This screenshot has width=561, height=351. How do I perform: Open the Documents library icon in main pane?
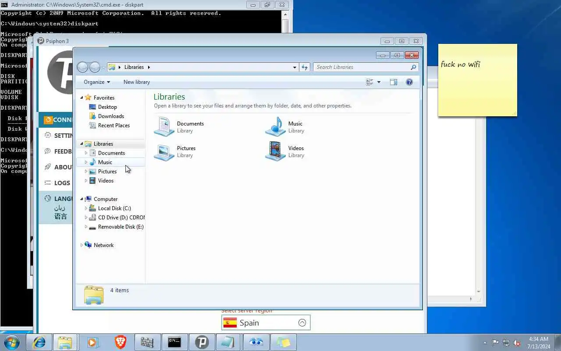point(164,127)
